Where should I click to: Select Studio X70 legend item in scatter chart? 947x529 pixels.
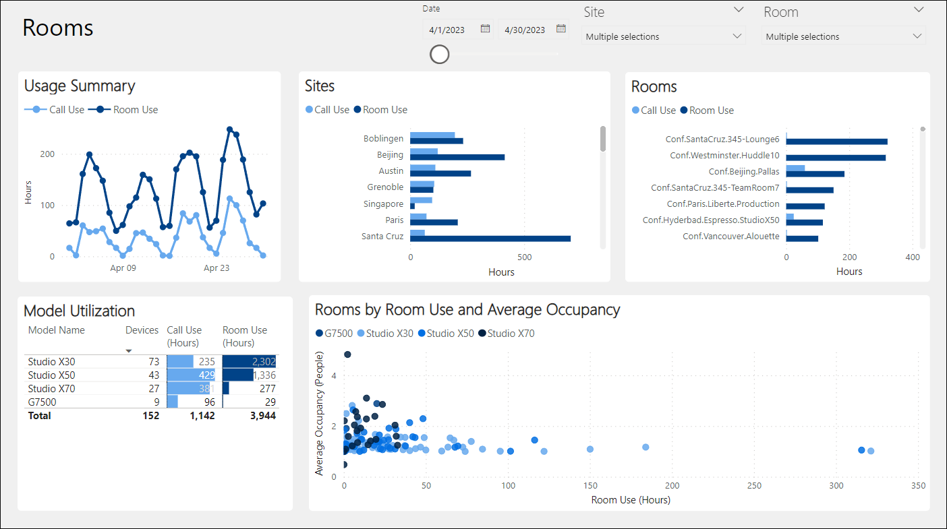tap(506, 333)
